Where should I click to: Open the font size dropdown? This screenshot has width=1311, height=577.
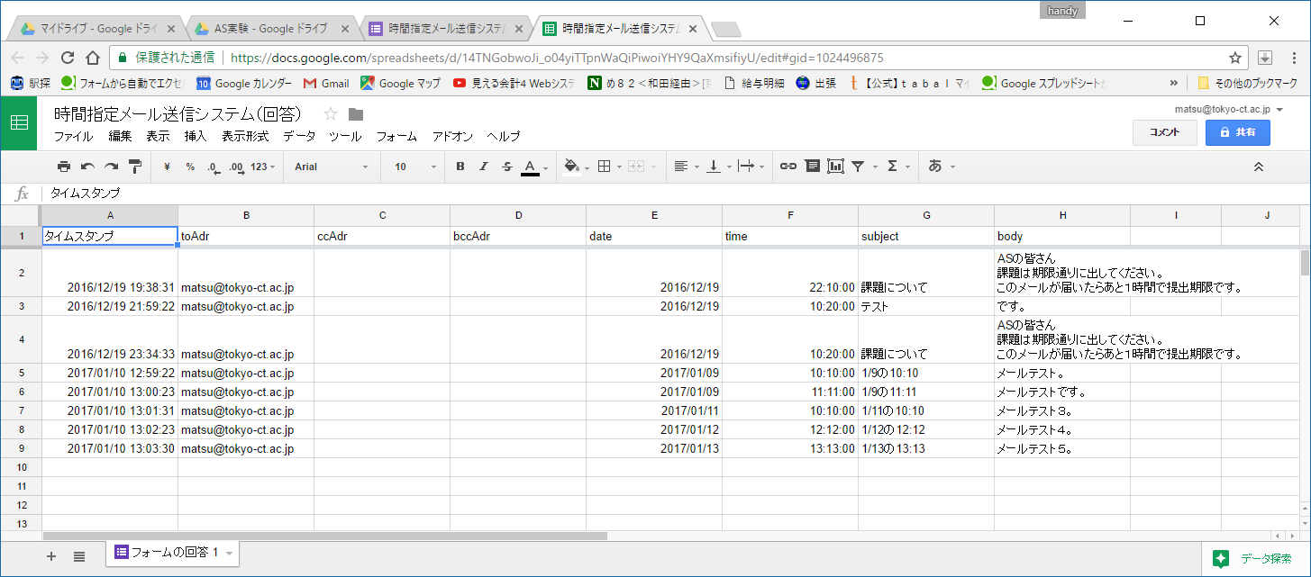(410, 167)
